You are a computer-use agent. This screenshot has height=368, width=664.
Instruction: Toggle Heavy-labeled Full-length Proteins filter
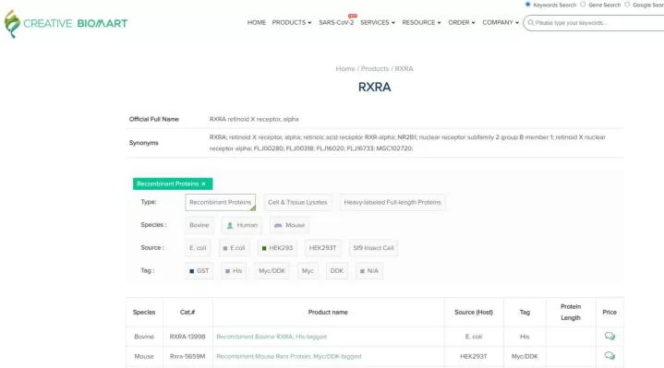point(392,203)
